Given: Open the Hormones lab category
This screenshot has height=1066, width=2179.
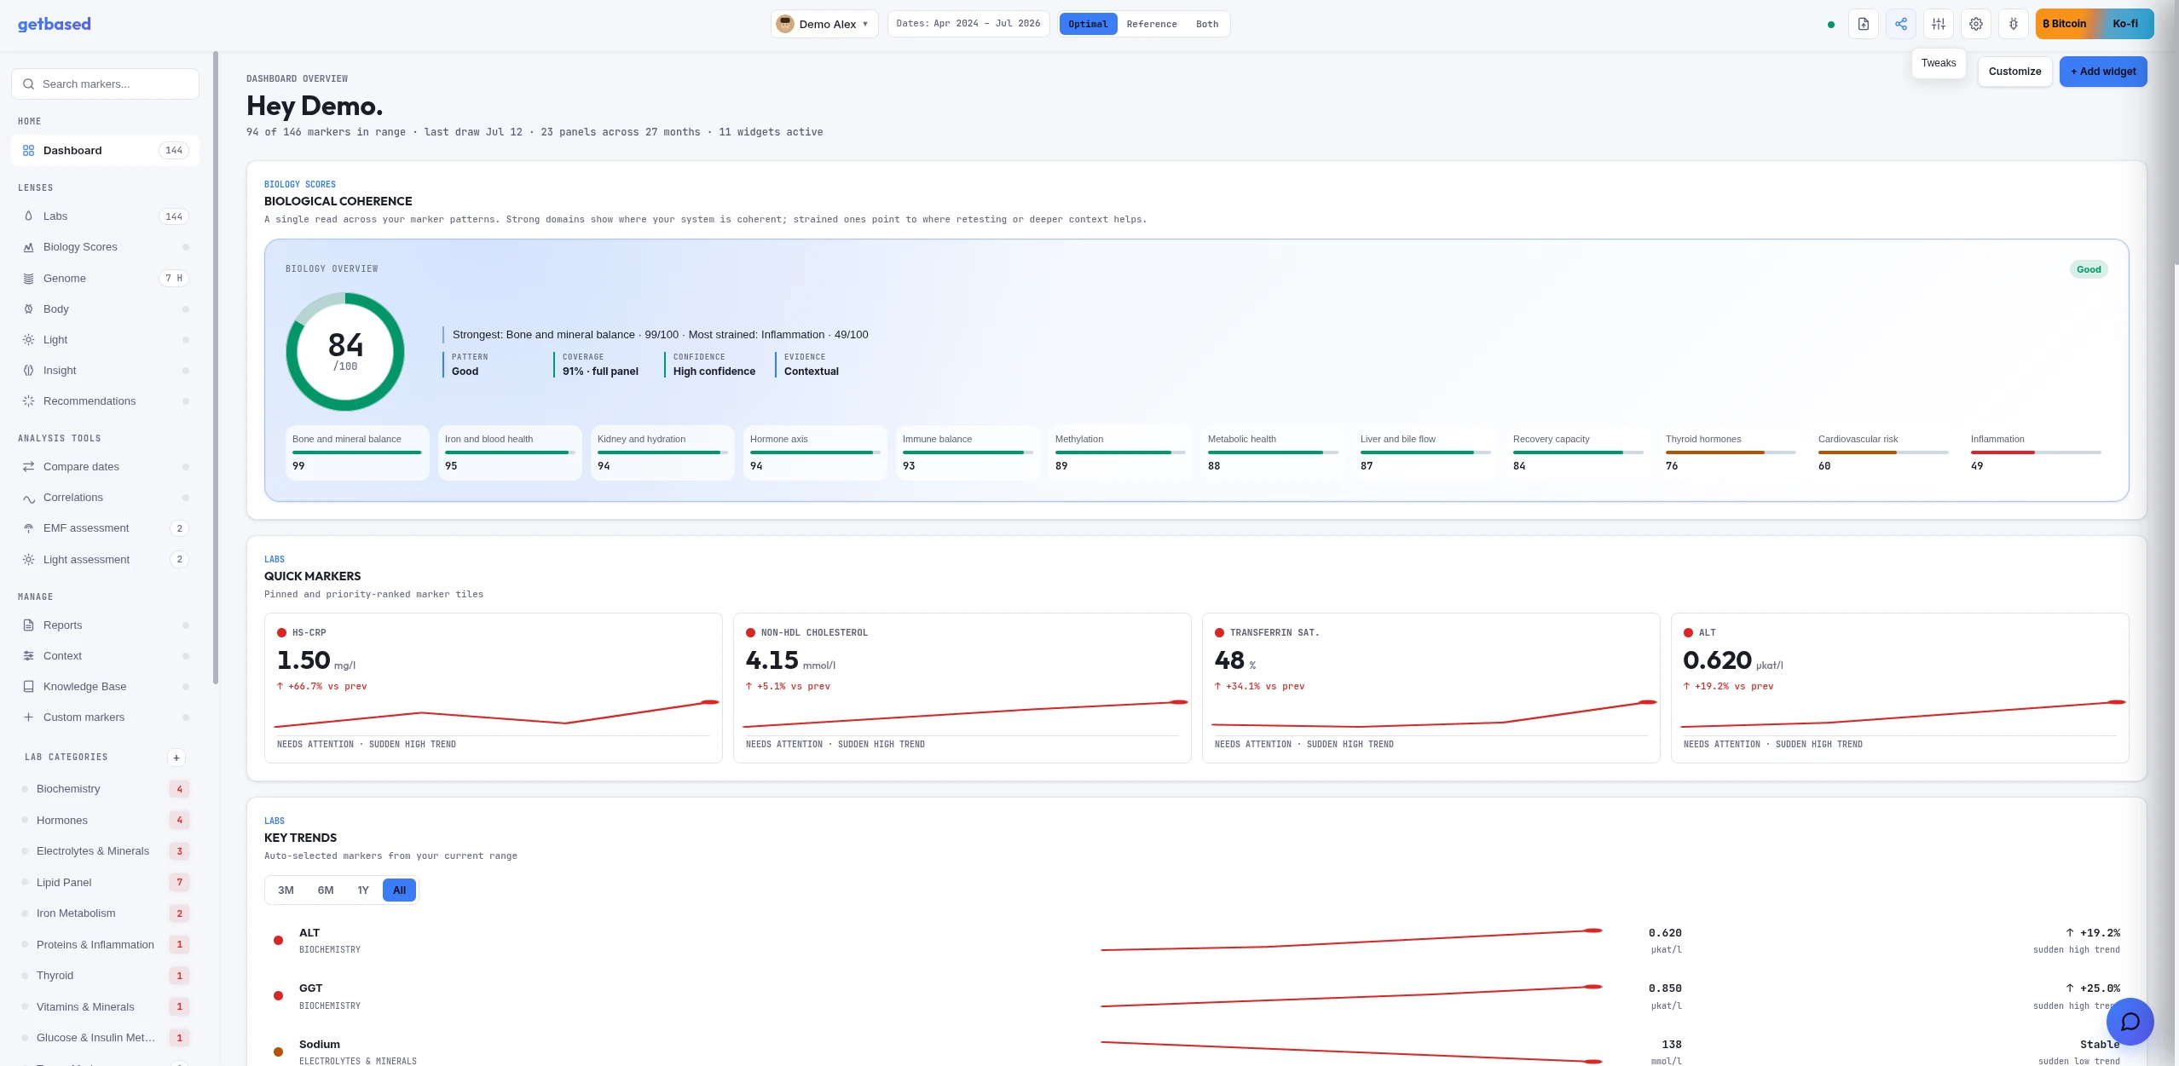Looking at the screenshot, I should 105,821.
